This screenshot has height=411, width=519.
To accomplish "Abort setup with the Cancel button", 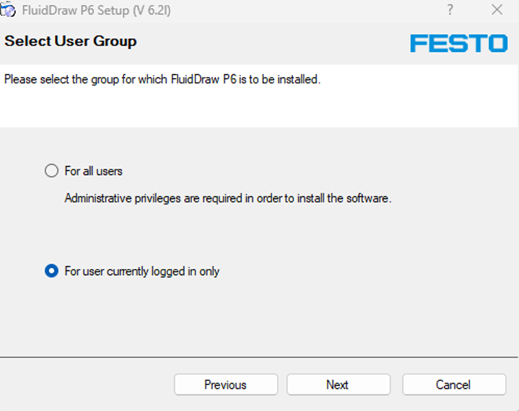I will pos(454,384).
